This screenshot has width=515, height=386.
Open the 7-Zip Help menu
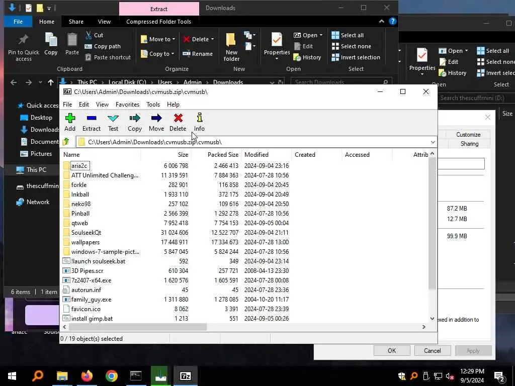(173, 105)
